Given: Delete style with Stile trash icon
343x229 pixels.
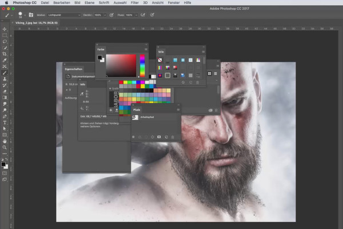Looking at the screenshot, I should (197, 82).
